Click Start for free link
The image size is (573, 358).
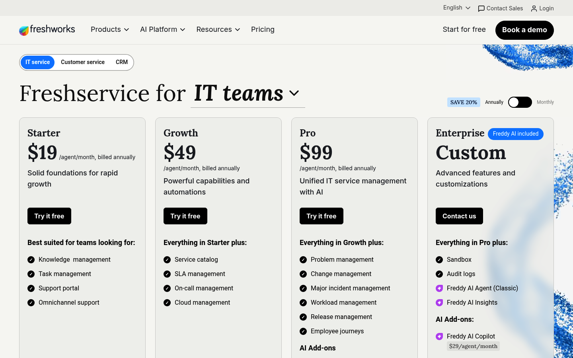click(x=464, y=29)
